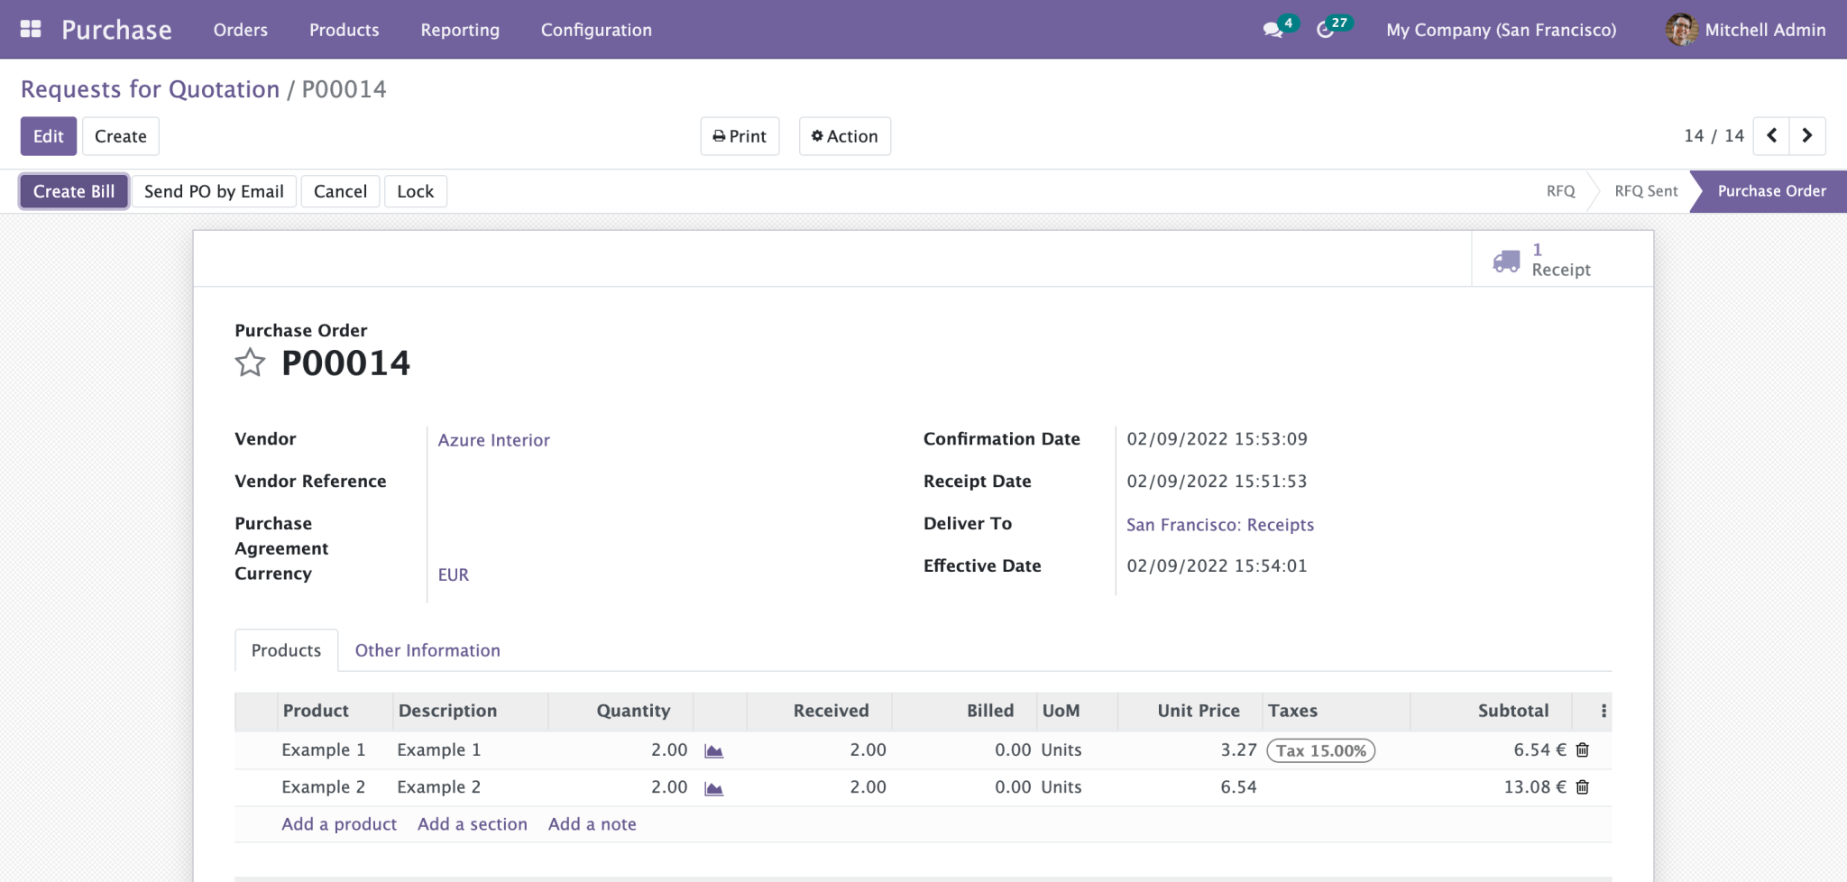
Task: Navigate to next record with right arrow
Action: tap(1807, 135)
